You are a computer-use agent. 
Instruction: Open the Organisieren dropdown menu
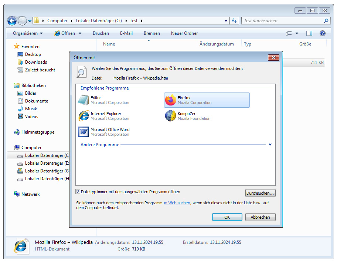coord(28,33)
